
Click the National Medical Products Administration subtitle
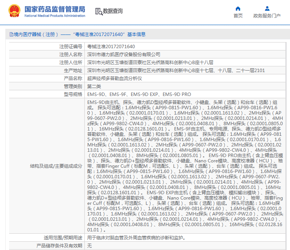coord(55,16)
